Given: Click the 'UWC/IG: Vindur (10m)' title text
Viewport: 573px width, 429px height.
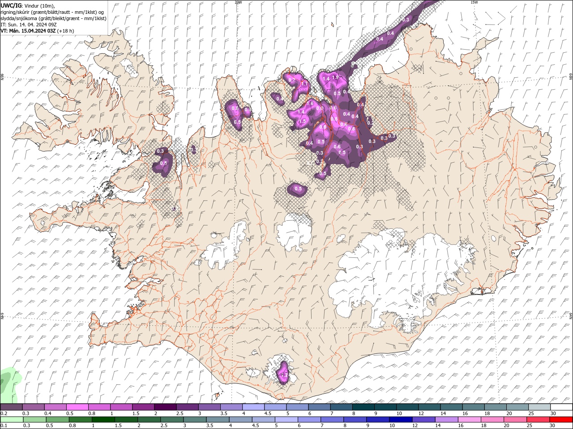Looking at the screenshot, I should tap(28, 5).
